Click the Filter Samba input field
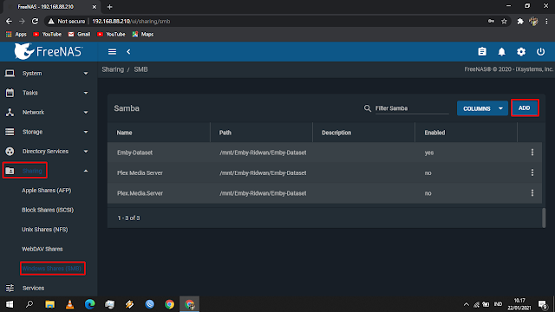The height and width of the screenshot is (312, 555). pyautogui.click(x=412, y=108)
